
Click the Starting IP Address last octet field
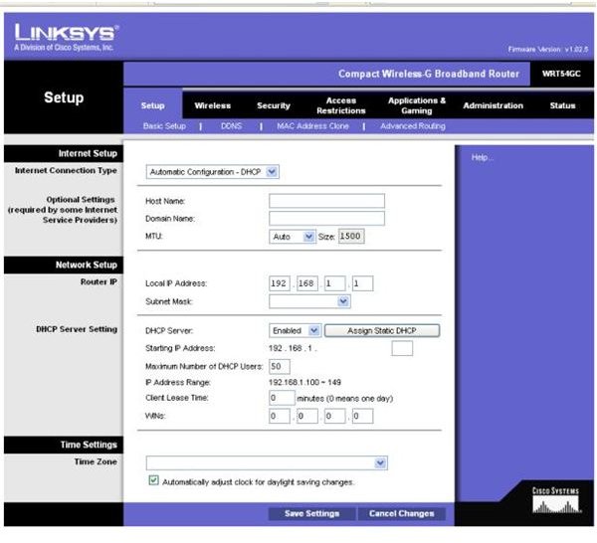(402, 348)
